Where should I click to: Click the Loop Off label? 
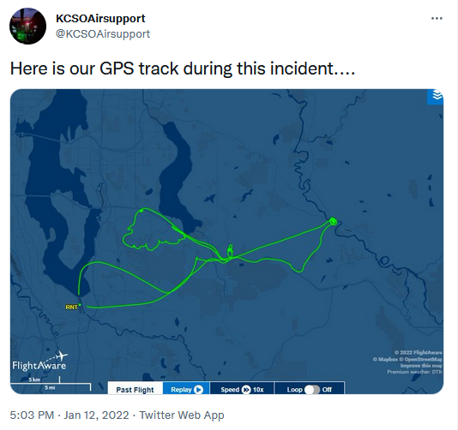[x=327, y=390]
